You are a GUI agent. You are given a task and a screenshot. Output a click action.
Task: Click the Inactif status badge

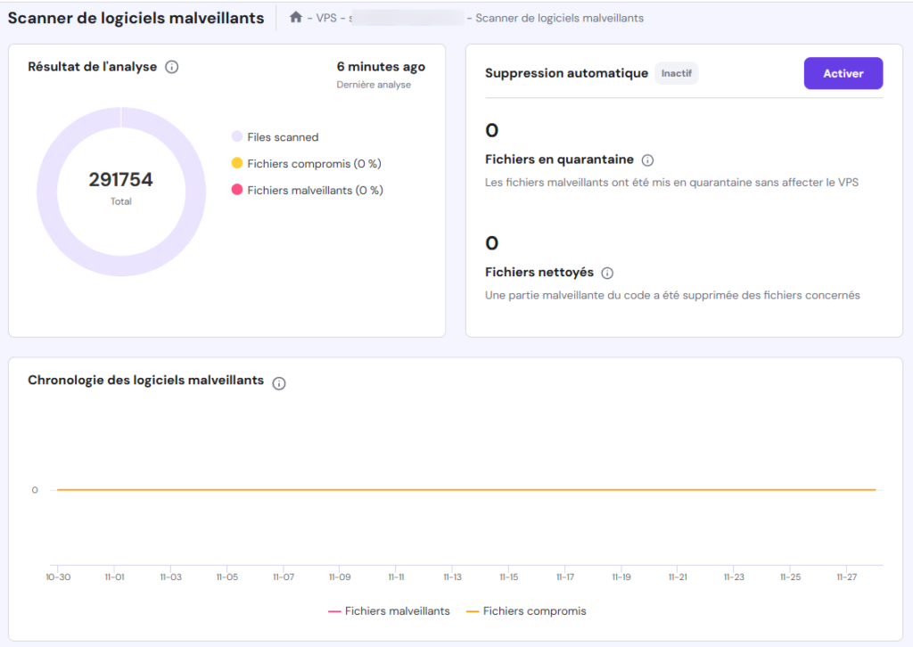(x=677, y=73)
